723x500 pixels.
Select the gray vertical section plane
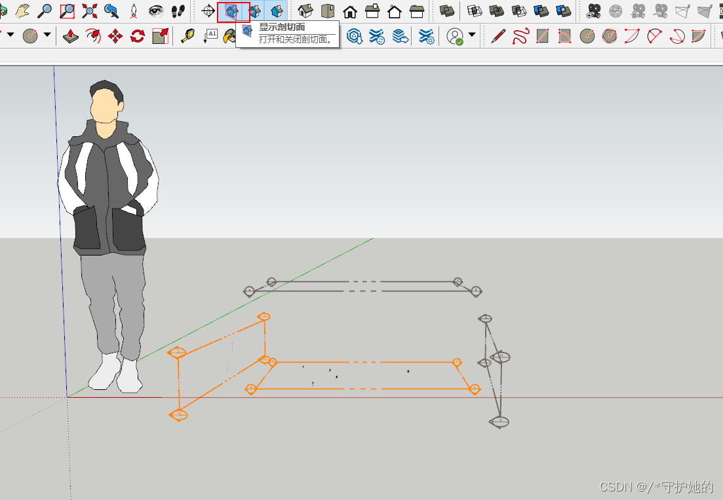(x=494, y=371)
